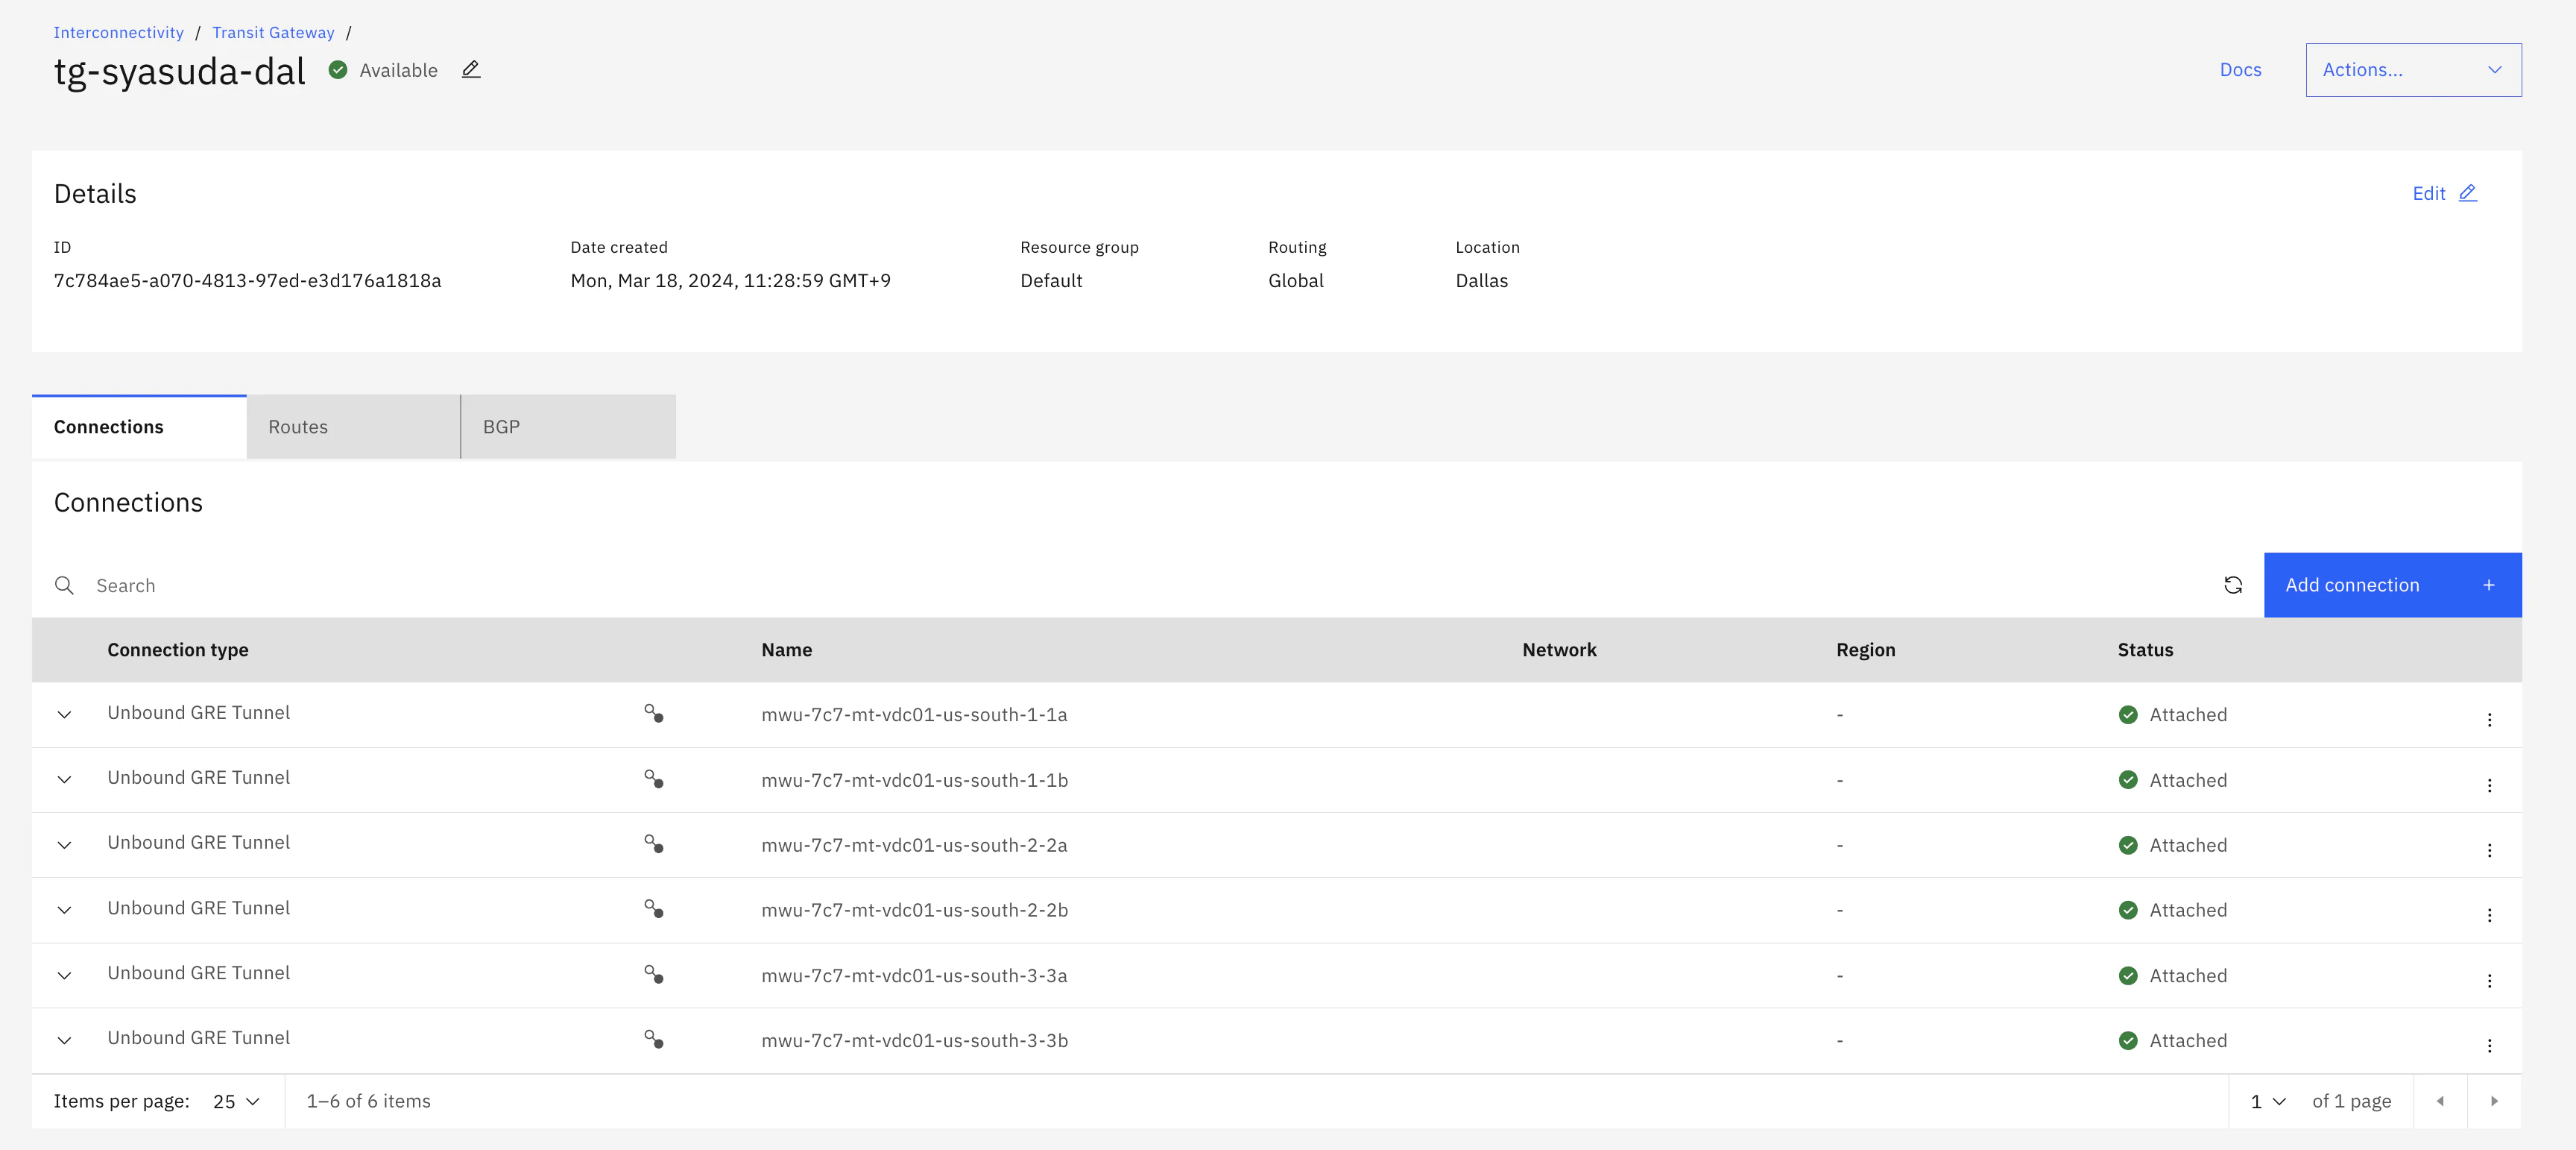2576x1150 pixels.
Task: Click the search magnifier icon
Action: (64, 585)
